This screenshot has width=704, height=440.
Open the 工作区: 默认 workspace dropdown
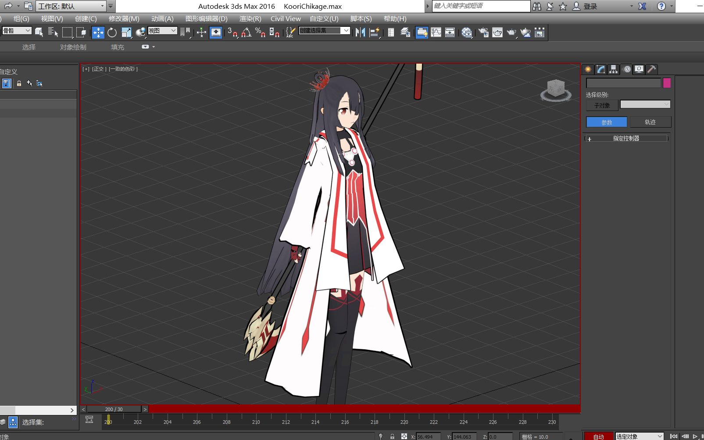70,6
